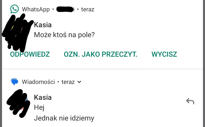Tap Kasia's name in WhatsApp notification
This screenshot has height=127, width=205.
click(43, 25)
